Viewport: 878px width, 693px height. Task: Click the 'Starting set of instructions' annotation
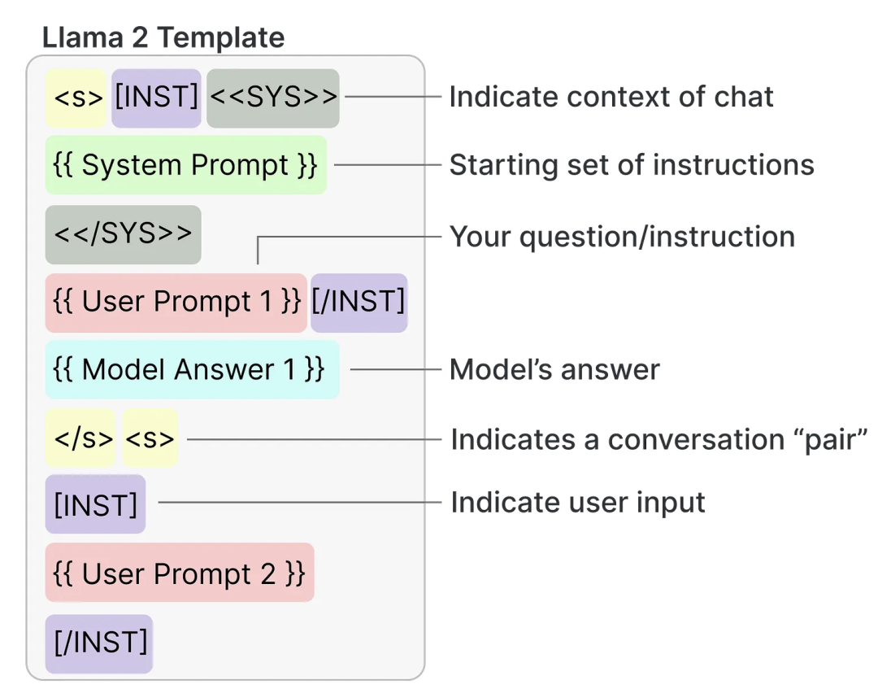(x=631, y=165)
